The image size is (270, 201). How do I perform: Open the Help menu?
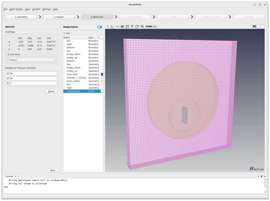[55, 9]
